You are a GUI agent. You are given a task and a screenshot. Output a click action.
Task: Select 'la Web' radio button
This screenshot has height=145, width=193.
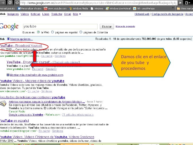point(38,32)
